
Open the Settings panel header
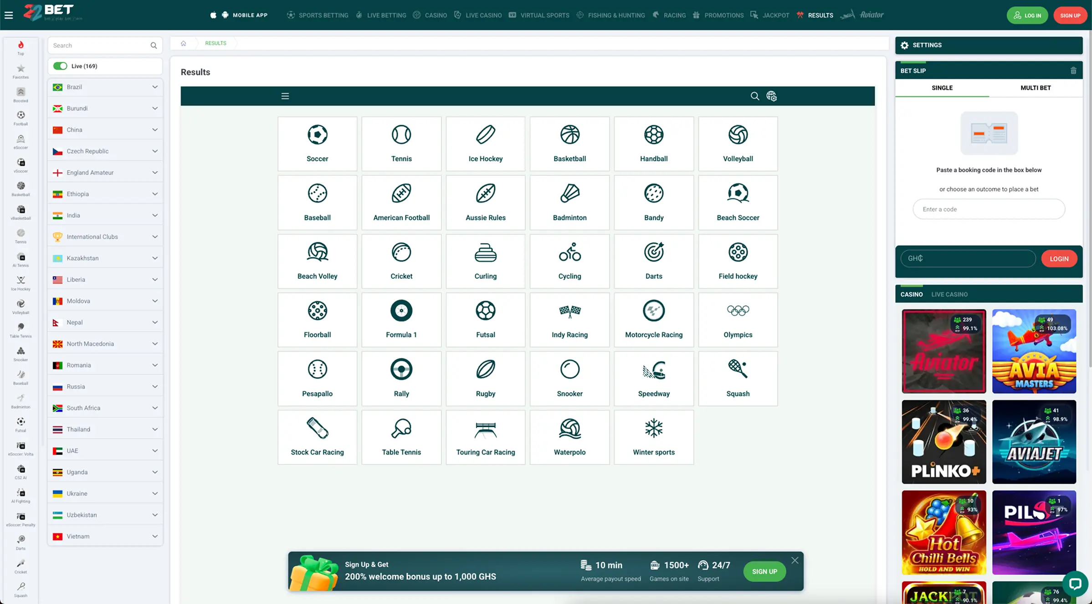(x=989, y=45)
